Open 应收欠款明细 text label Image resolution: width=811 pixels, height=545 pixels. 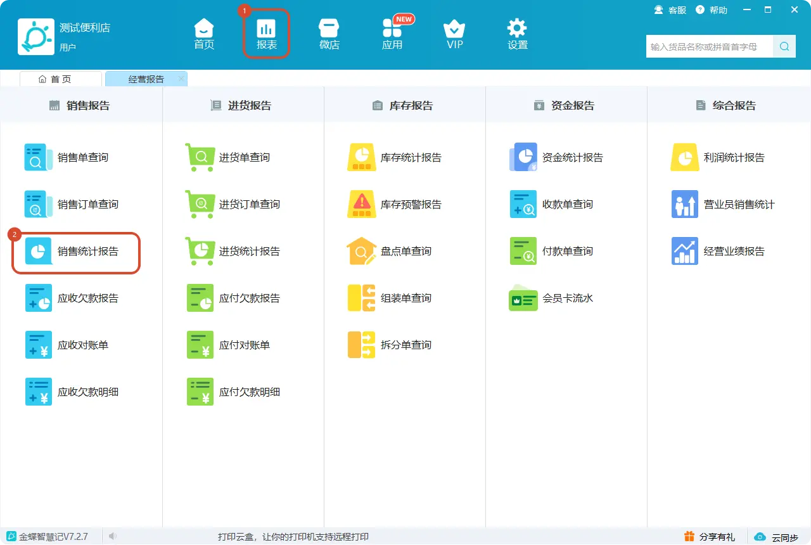(88, 392)
